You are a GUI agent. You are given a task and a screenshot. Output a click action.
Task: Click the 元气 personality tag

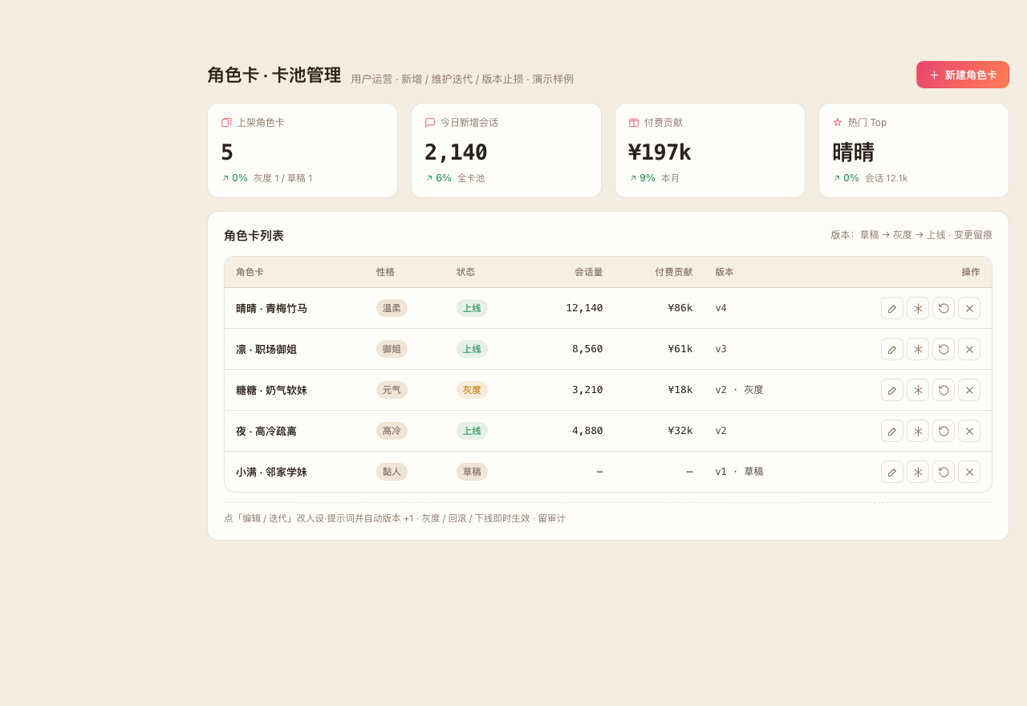(x=392, y=390)
